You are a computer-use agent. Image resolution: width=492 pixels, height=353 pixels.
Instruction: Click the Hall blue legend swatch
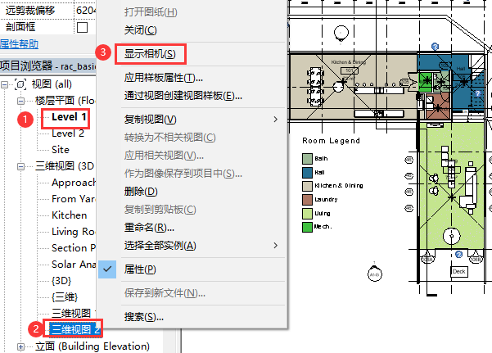[x=307, y=172]
